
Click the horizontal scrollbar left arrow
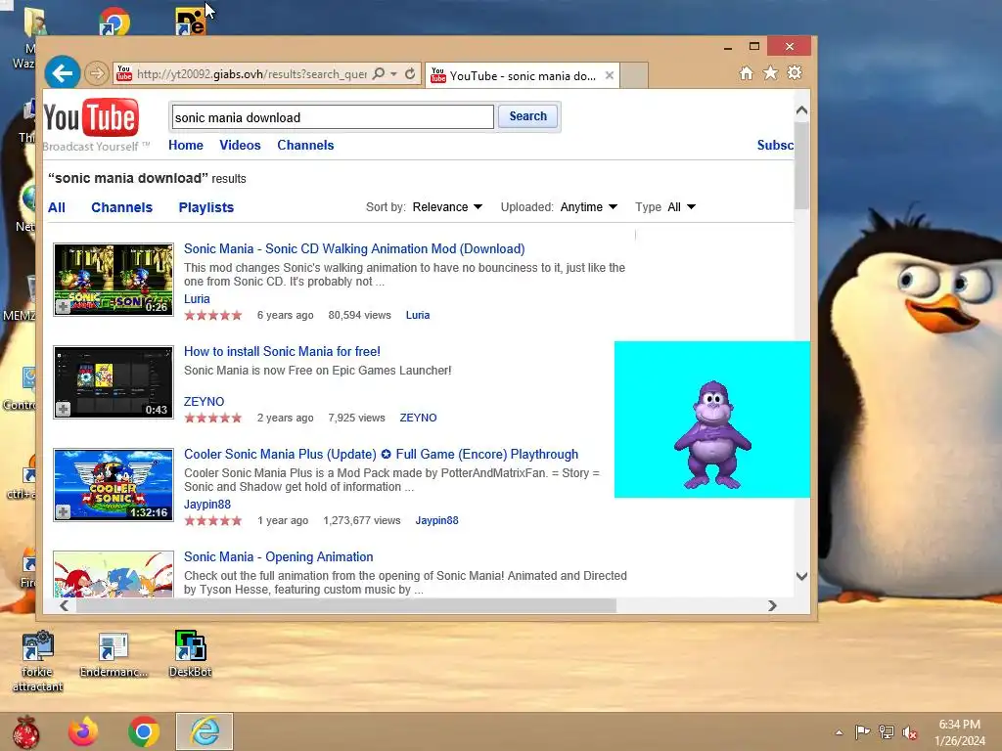click(64, 605)
